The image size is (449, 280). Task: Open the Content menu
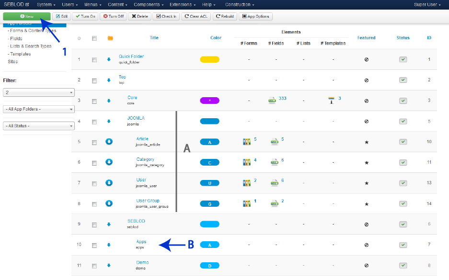pyautogui.click(x=117, y=5)
